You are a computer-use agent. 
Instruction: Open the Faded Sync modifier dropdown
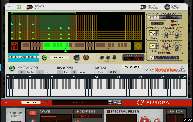pos(87,116)
